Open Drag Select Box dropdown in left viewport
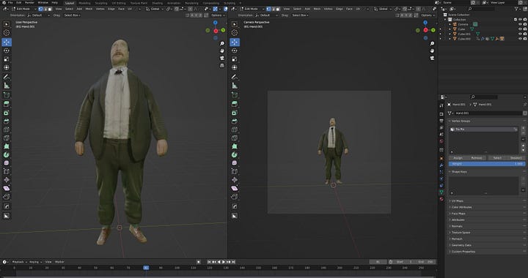The image size is (528, 278). pyautogui.click(x=72, y=15)
